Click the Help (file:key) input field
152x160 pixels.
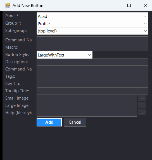tap(87, 113)
